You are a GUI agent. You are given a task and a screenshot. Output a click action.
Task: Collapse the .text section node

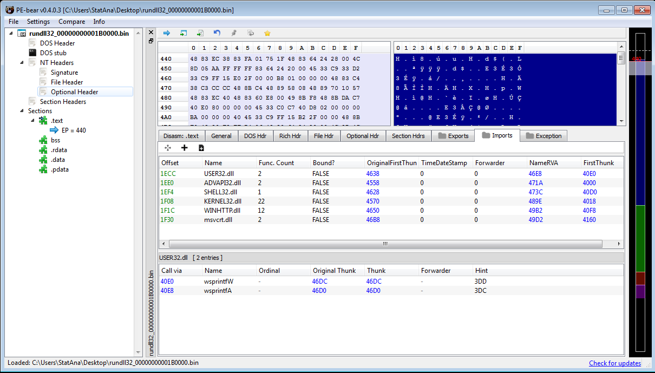click(33, 121)
